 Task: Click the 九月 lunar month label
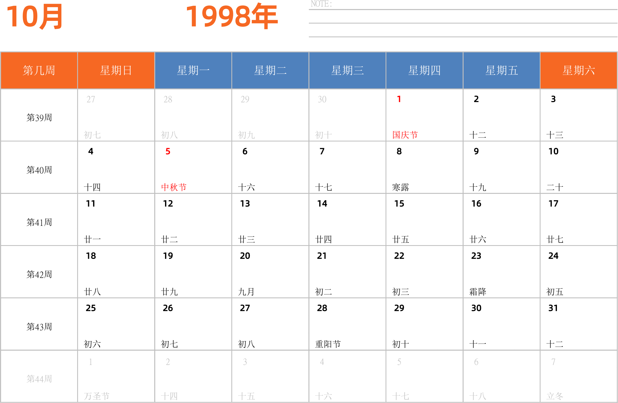click(x=246, y=292)
